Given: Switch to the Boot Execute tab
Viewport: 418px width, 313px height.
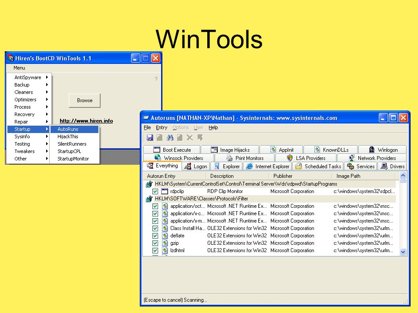Looking at the screenshot, I should [x=172, y=150].
